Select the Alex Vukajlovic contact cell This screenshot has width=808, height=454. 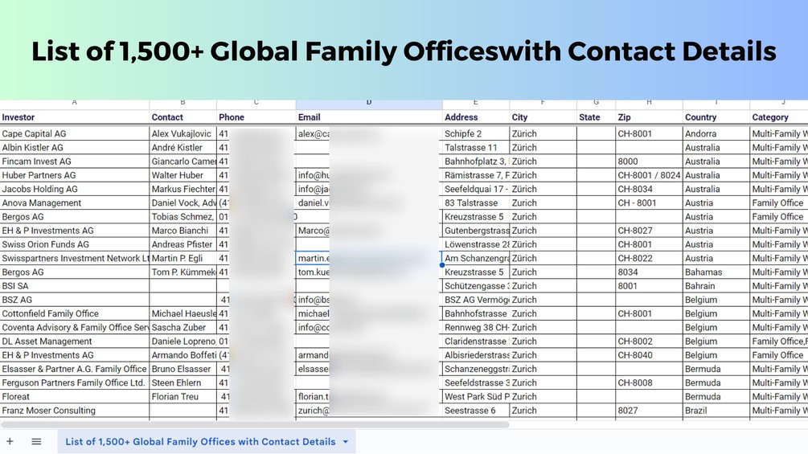click(183, 134)
